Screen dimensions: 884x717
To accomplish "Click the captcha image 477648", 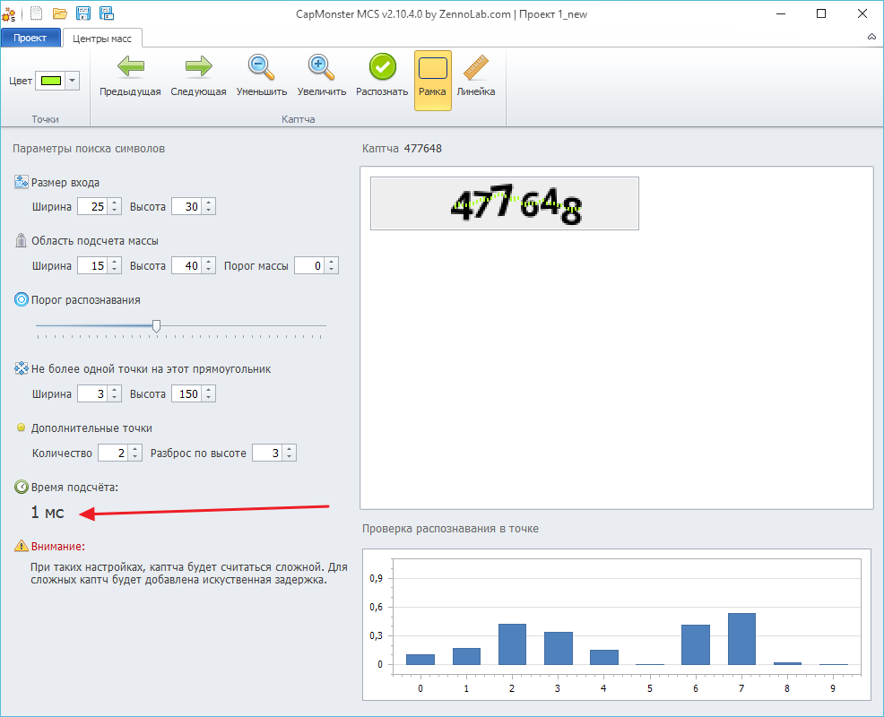I will click(504, 203).
